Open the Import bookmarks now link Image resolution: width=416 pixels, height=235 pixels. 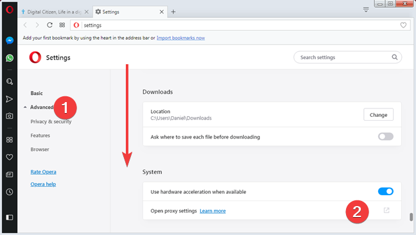[180, 38]
